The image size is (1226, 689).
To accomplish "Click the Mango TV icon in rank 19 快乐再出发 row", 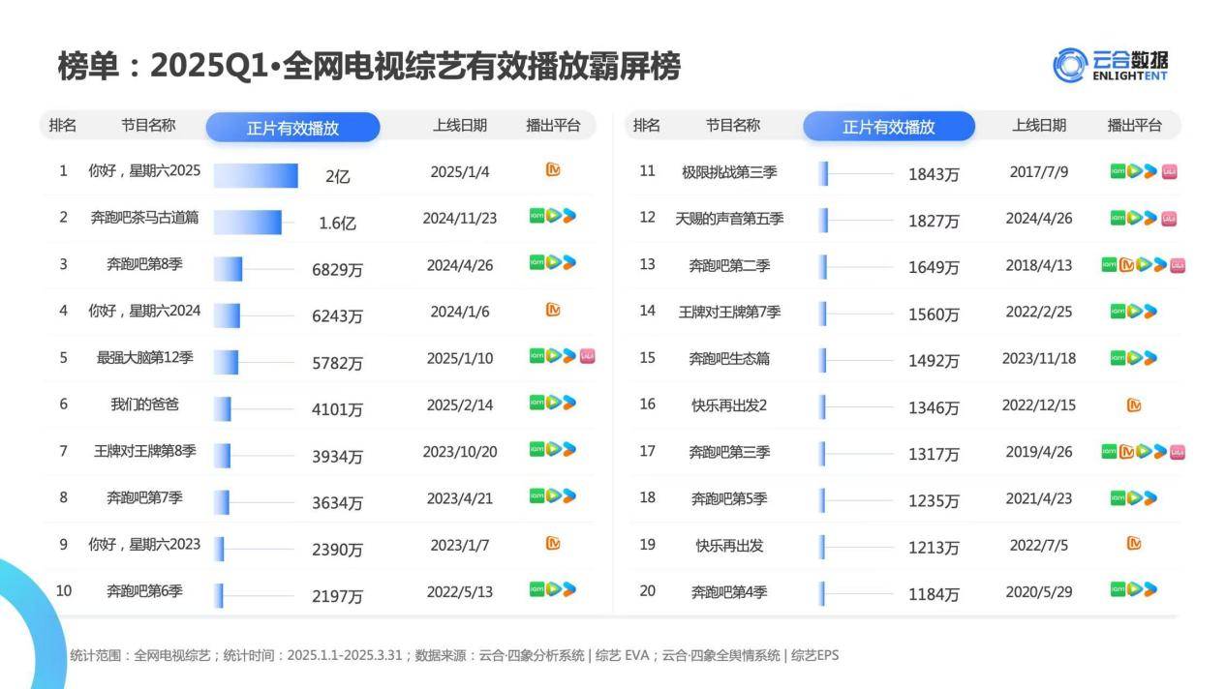I will click(1134, 544).
